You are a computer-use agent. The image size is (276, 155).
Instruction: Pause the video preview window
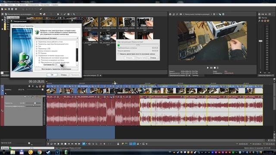(x=211, y=68)
